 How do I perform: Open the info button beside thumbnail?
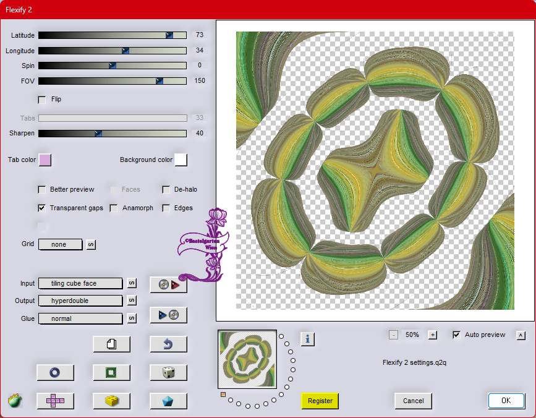pos(308,338)
